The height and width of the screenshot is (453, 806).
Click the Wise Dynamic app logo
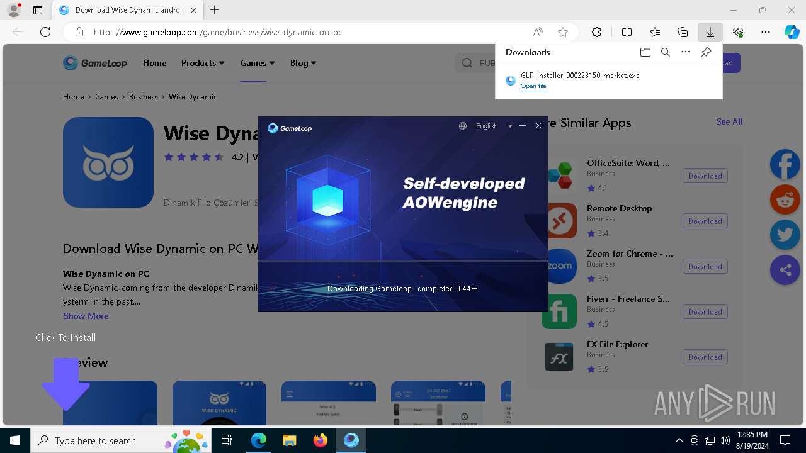coord(108,162)
